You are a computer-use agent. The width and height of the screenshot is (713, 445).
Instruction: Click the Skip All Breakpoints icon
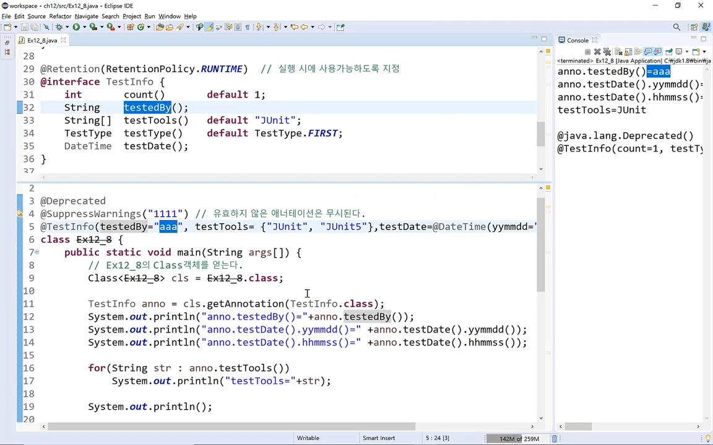click(46, 27)
